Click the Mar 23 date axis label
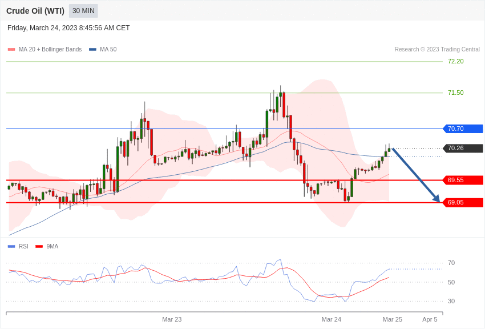485x329 pixels. pos(172,319)
